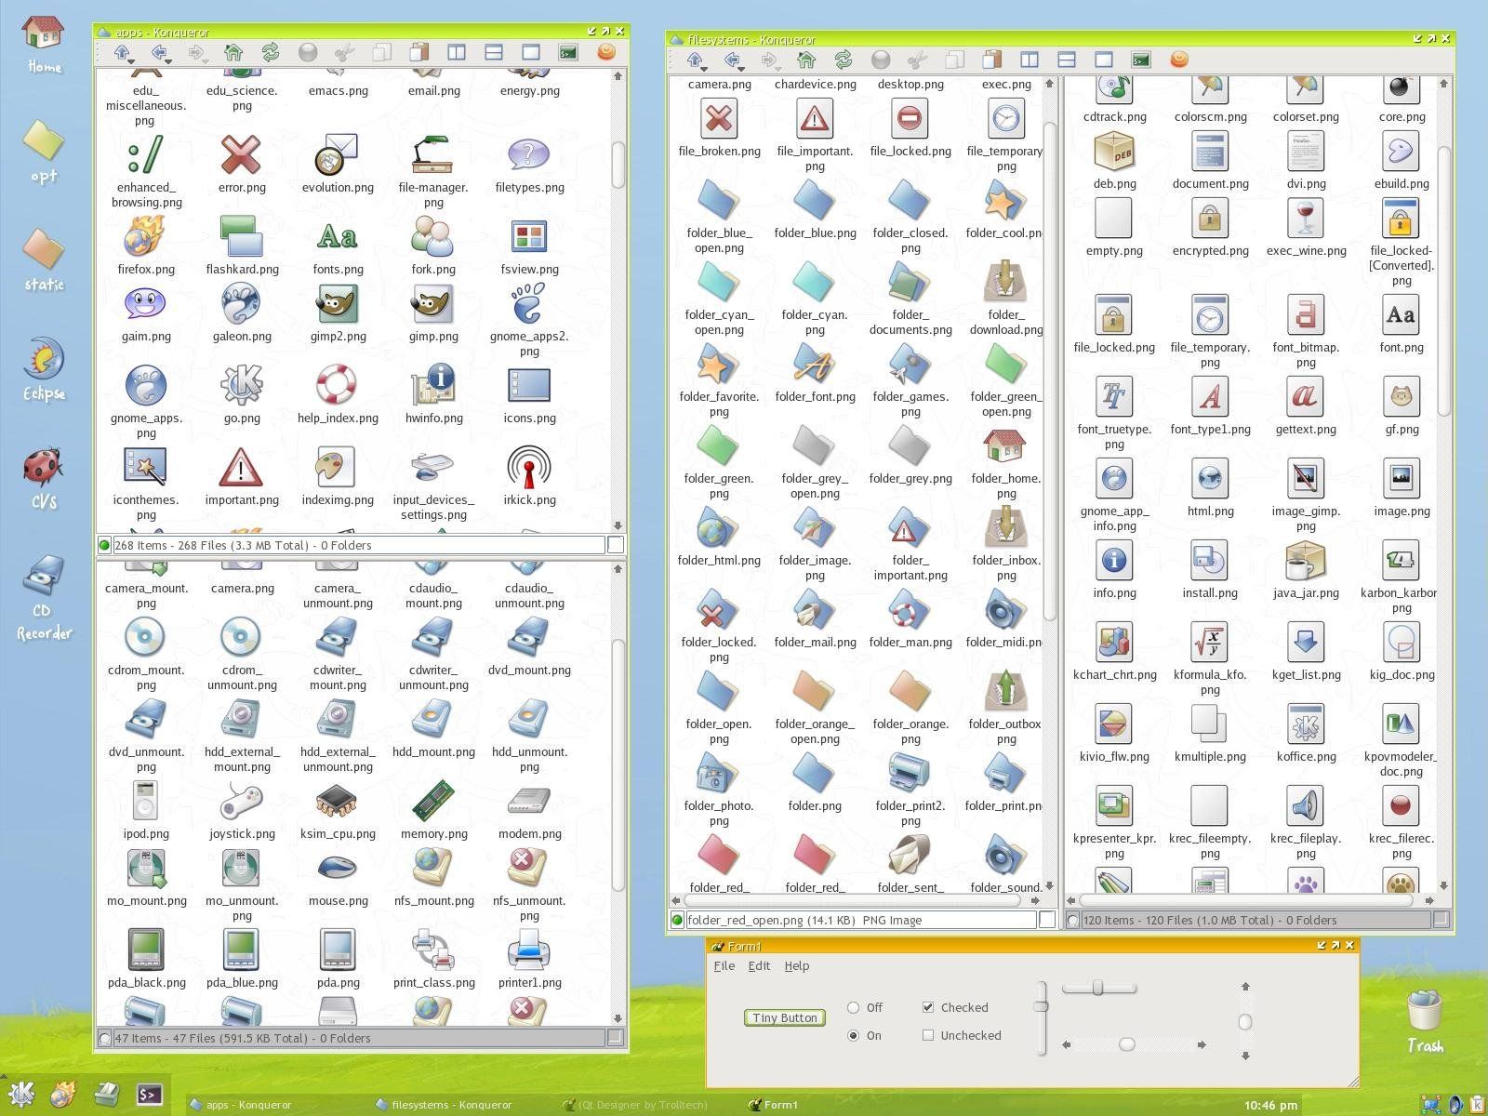Screen dimensions: 1488x1116
Task: Open Back button dropdown arrow in filesystems window
Action: pos(741,69)
